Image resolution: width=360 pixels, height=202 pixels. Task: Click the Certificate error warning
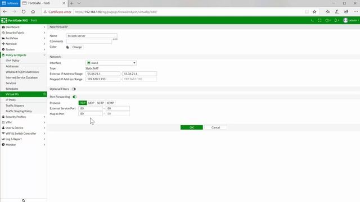click(57, 12)
